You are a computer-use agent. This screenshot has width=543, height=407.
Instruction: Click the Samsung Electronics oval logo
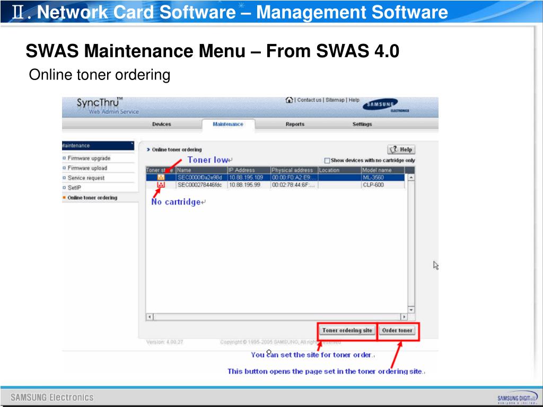pos(380,104)
